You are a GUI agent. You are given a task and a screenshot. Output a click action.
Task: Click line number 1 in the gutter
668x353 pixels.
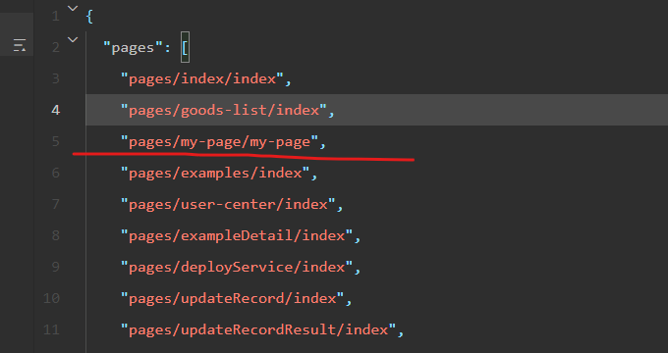click(x=55, y=16)
